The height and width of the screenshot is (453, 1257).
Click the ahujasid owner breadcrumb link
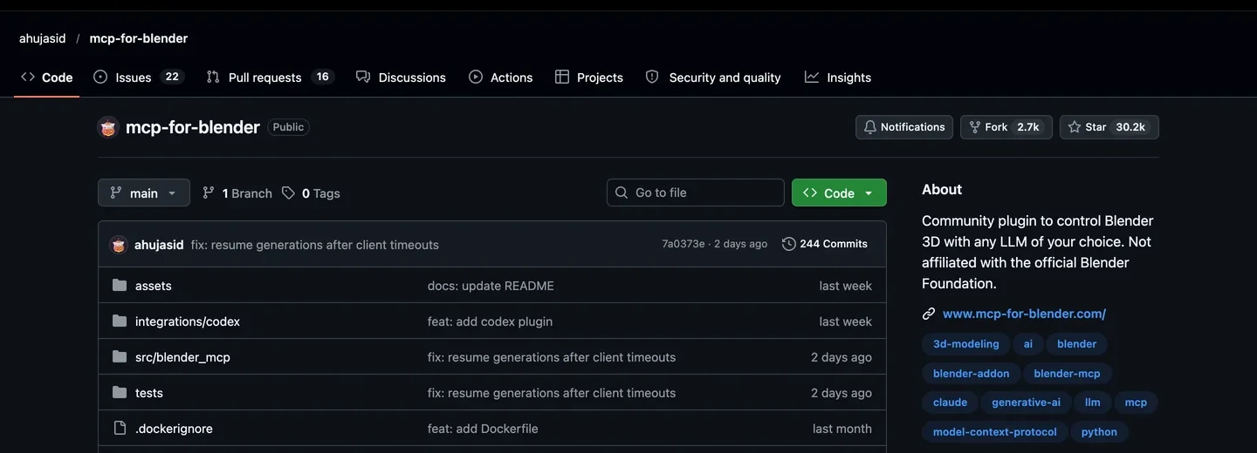[43, 38]
